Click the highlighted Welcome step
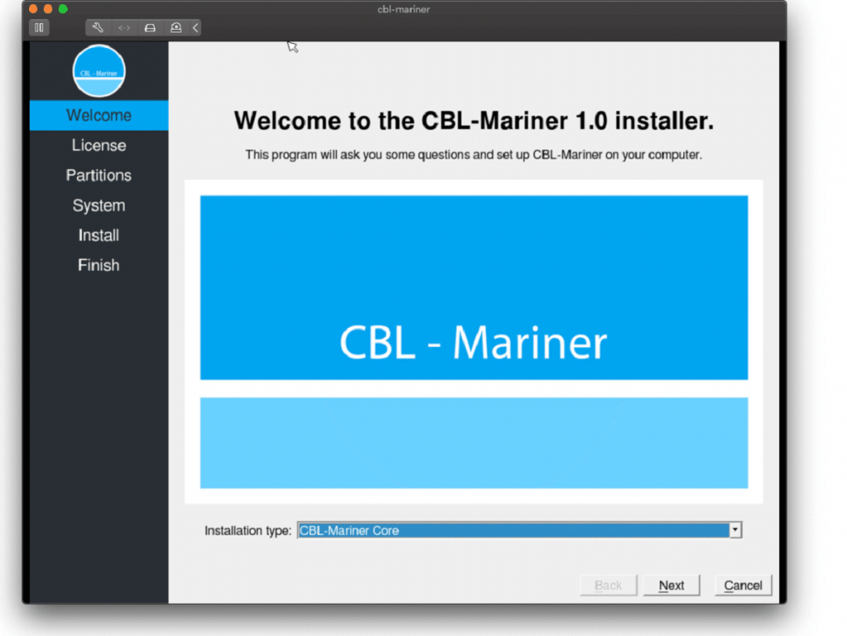The image size is (847, 636). [x=98, y=116]
